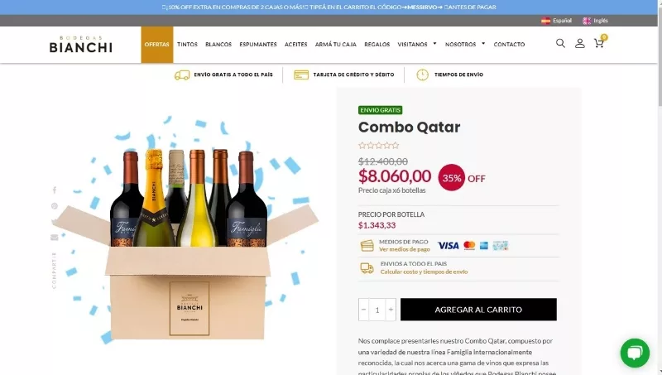This screenshot has width=662, height=375.
Task: Open the Ofertas menu tab
Action: [157, 45]
